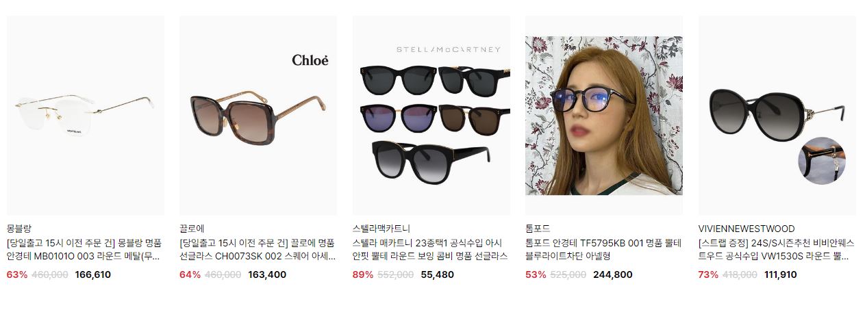Open the Stella McCartney sunglasses collage image
The image size is (865, 321).
(431, 116)
